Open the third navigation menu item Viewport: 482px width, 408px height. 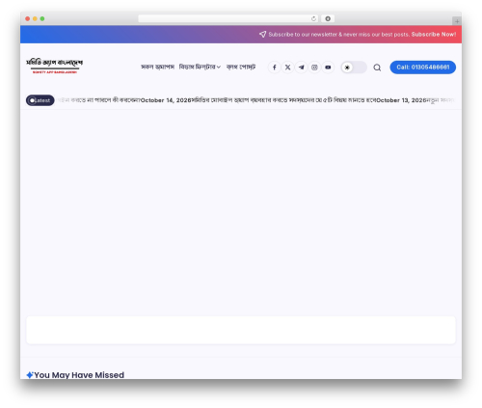tap(241, 67)
